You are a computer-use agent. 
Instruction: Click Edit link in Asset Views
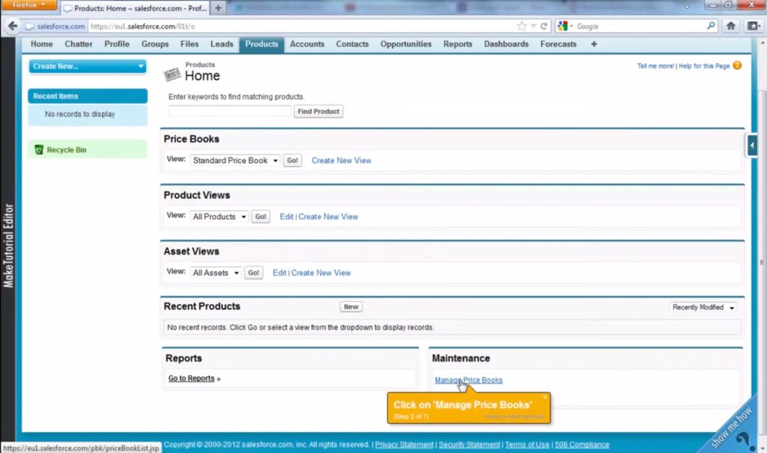point(279,273)
